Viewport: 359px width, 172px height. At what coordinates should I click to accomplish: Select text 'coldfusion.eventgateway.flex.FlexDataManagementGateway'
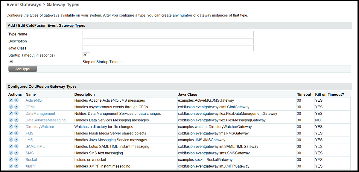(228, 114)
